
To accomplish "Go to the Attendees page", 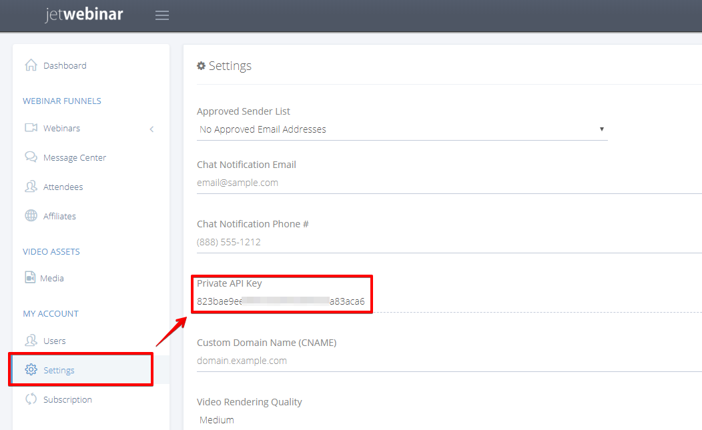I will point(63,187).
